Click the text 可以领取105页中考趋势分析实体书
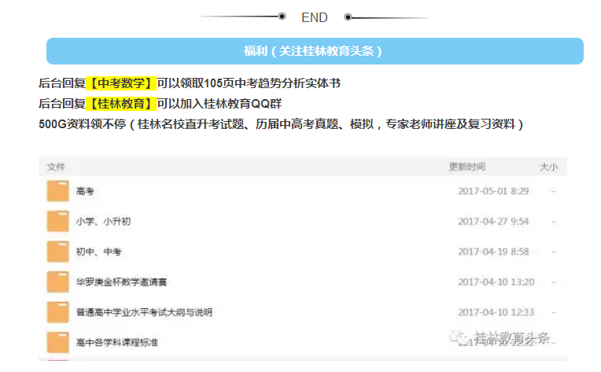The image size is (601, 372). pyautogui.click(x=249, y=83)
